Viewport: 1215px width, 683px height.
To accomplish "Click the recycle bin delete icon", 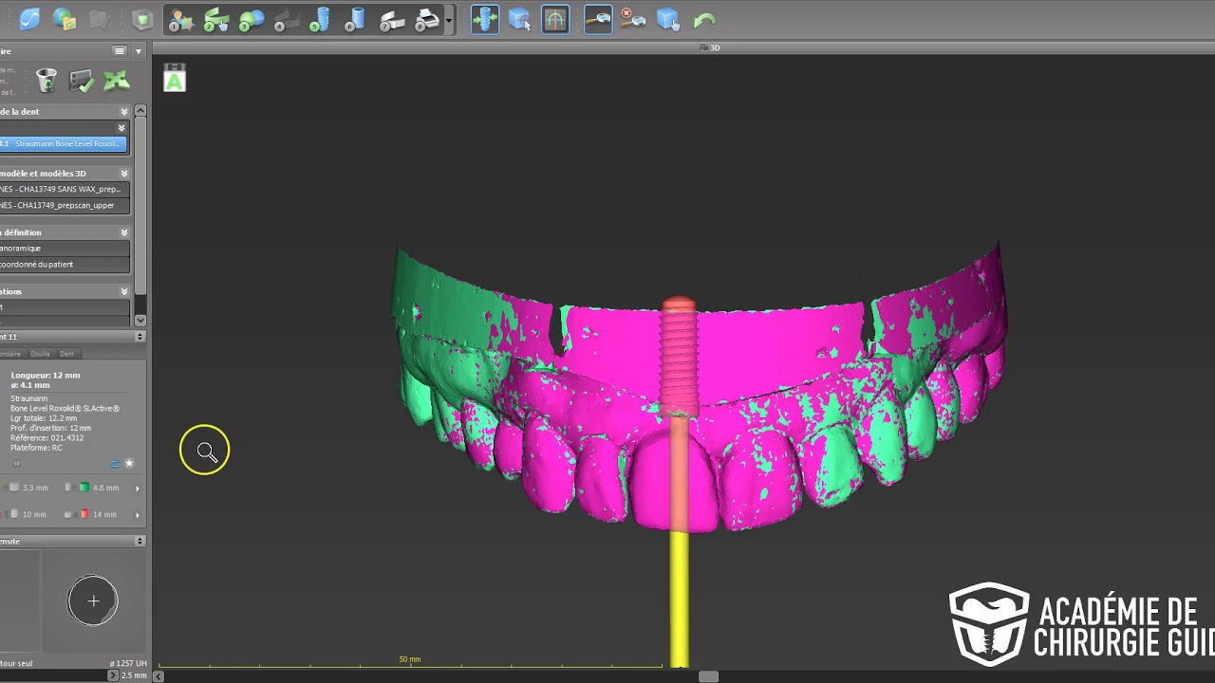I will pyautogui.click(x=47, y=82).
